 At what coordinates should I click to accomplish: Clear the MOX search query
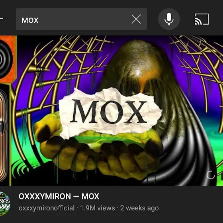(136, 19)
